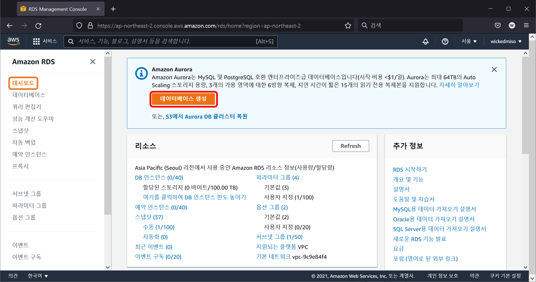This screenshot has width=536, height=282.
Task: Open the Firefox account avatar icon
Action: pyautogui.click(x=512, y=26)
